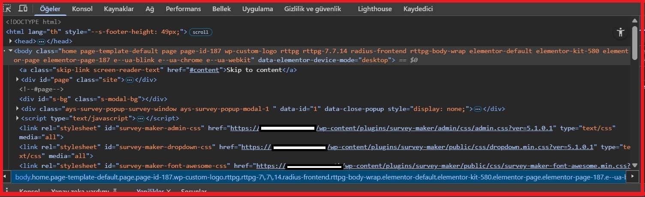
Task: Open the Kaynaklar tab
Action: pyautogui.click(x=119, y=9)
